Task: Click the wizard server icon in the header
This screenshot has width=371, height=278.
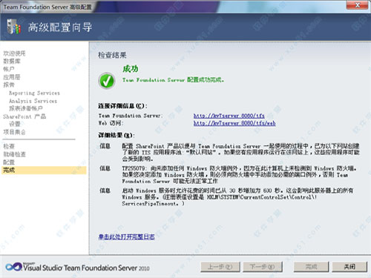Action: [x=13, y=27]
